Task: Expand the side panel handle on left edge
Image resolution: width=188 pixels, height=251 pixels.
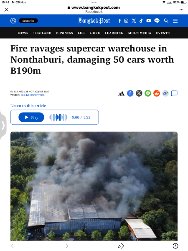Action: 3,125
